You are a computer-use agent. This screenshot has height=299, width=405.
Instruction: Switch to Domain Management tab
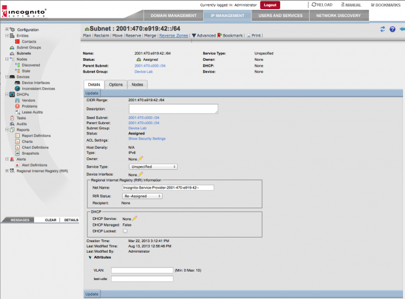click(173, 16)
